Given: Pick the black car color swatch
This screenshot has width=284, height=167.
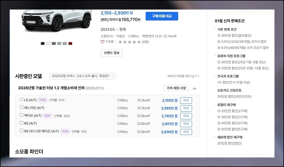Looking at the screenshot, I should tap(43, 44).
